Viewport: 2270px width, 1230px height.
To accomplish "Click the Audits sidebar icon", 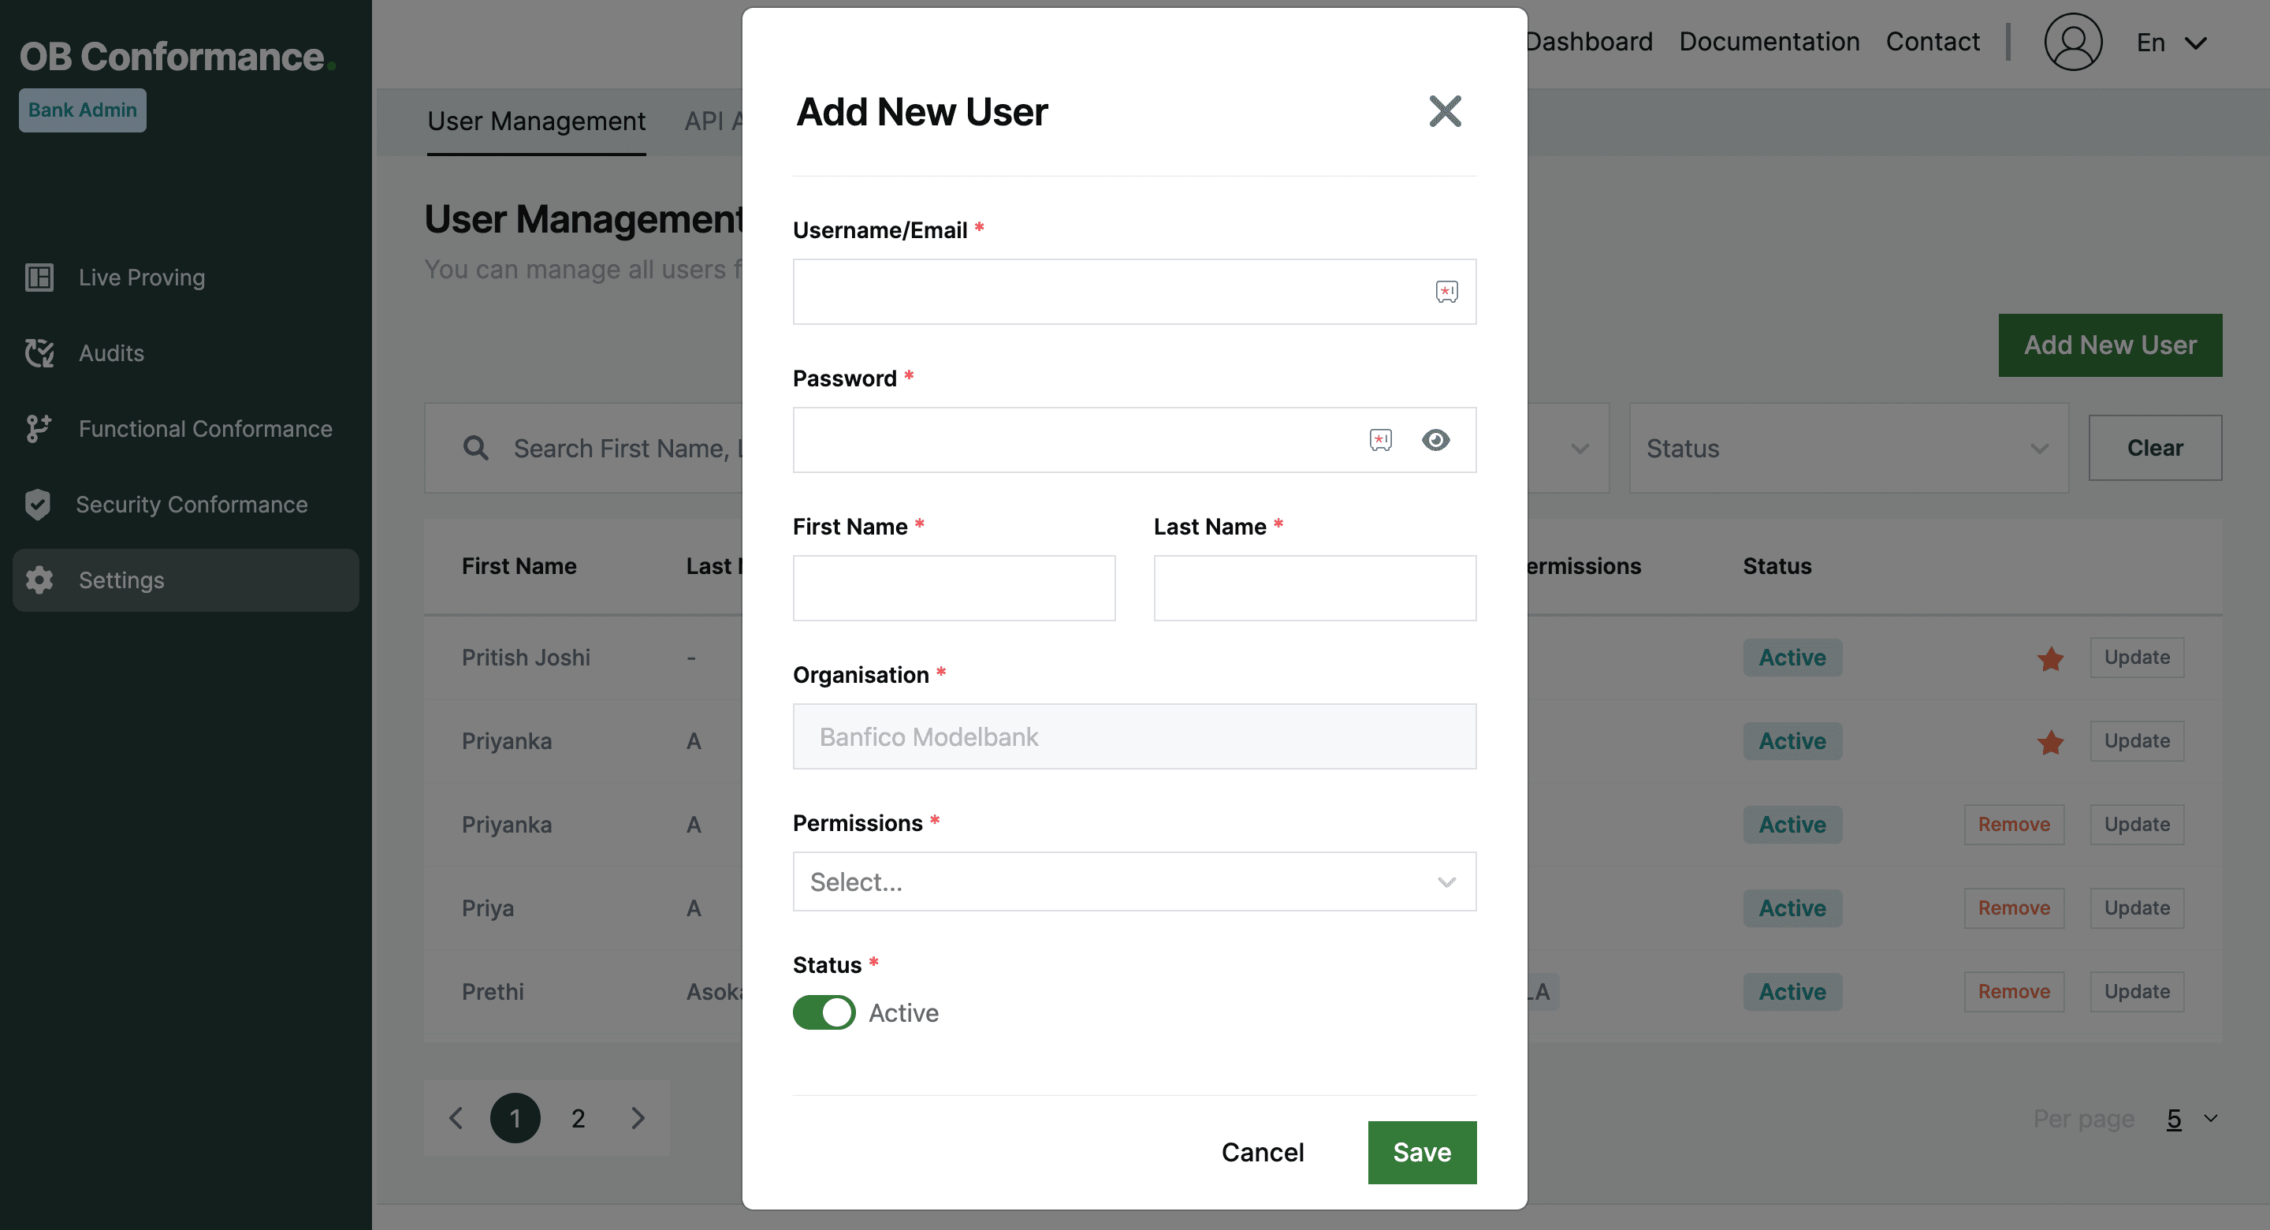I will coord(39,353).
